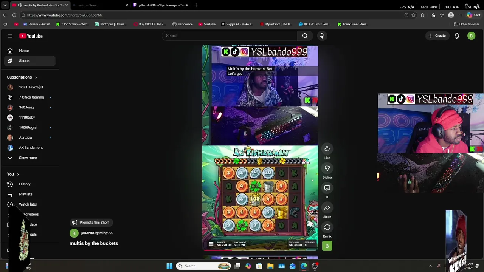Open the account avatar menu
This screenshot has width=484, height=272.
(471, 36)
